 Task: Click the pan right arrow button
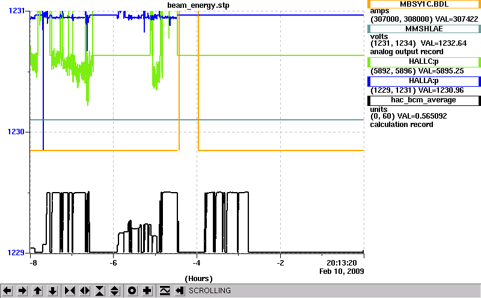22,291
